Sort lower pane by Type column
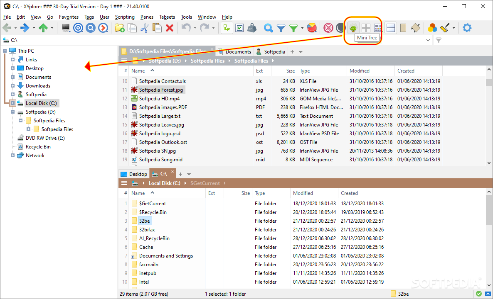The width and height of the screenshot is (493, 299). (x=271, y=193)
